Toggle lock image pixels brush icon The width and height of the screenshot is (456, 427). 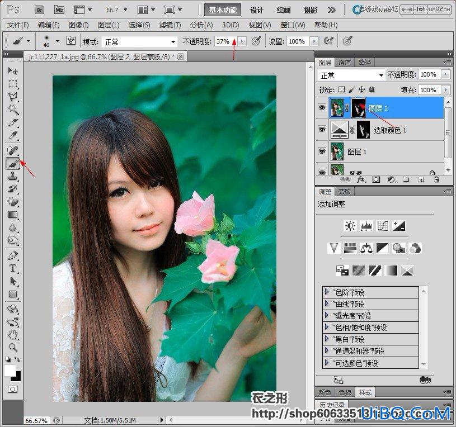click(x=351, y=89)
